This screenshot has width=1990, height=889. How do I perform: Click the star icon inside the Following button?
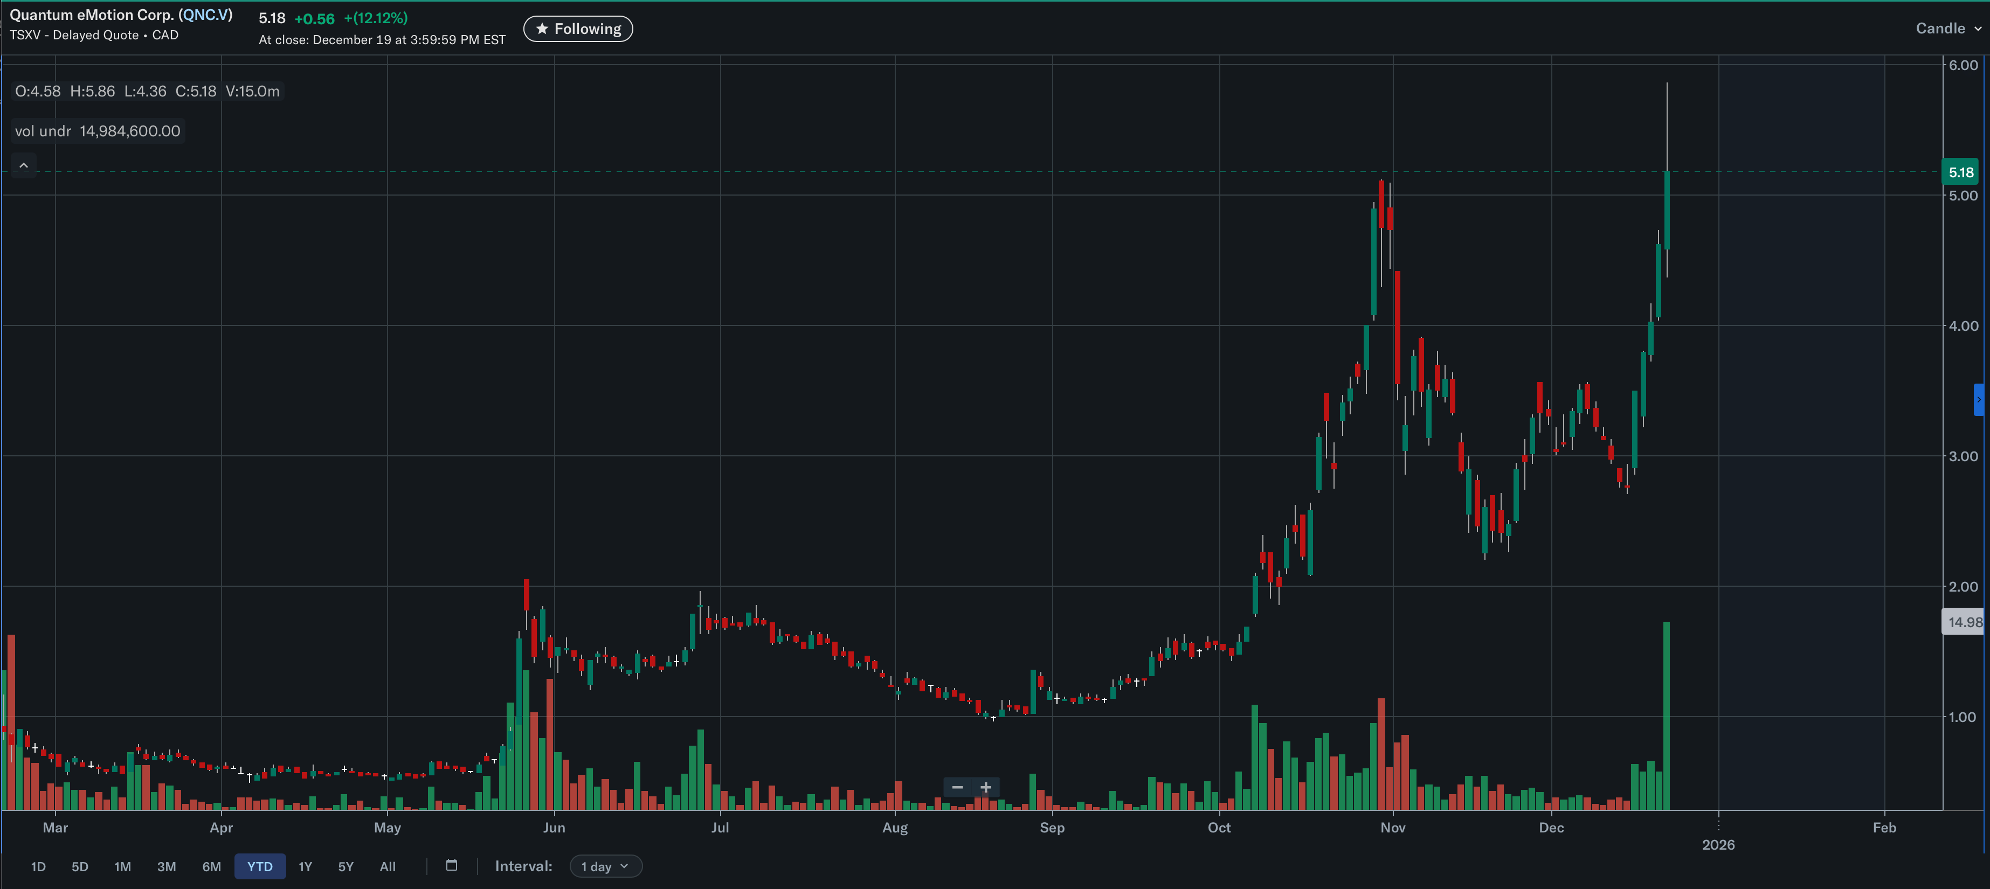click(542, 29)
